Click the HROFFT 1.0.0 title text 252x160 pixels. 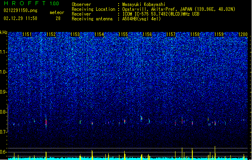(32, 3)
